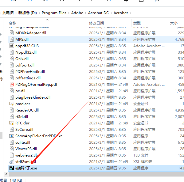This screenshot has width=184, height=182.
Task: Select the RTC.der certificate icon
Action: pyautogui.click(x=12, y=123)
